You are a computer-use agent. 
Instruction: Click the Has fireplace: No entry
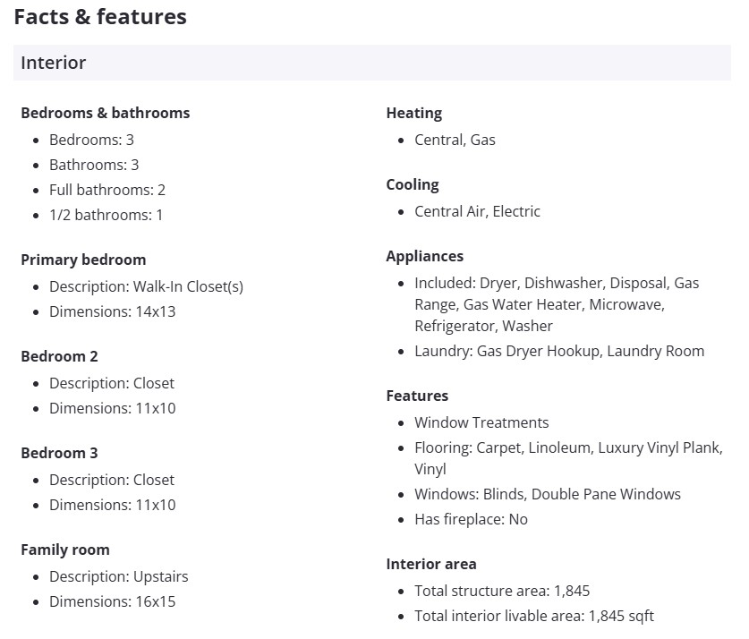click(x=471, y=519)
